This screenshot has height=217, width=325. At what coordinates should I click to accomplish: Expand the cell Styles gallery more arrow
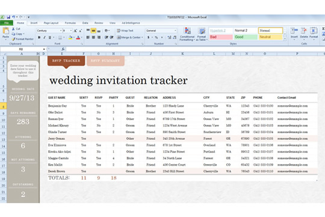[x=285, y=39]
